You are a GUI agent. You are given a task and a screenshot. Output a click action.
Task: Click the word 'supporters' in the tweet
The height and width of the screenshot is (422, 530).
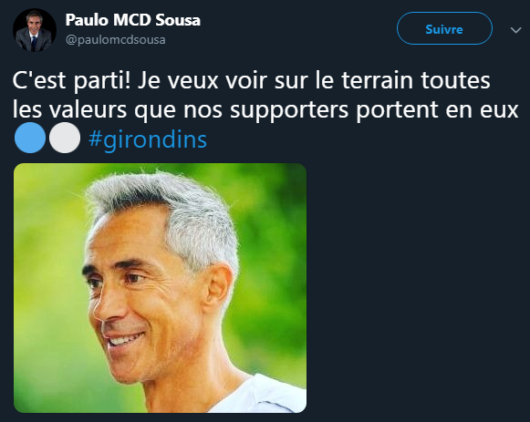coord(289,110)
